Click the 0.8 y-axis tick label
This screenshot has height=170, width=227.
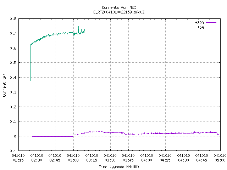13,19
